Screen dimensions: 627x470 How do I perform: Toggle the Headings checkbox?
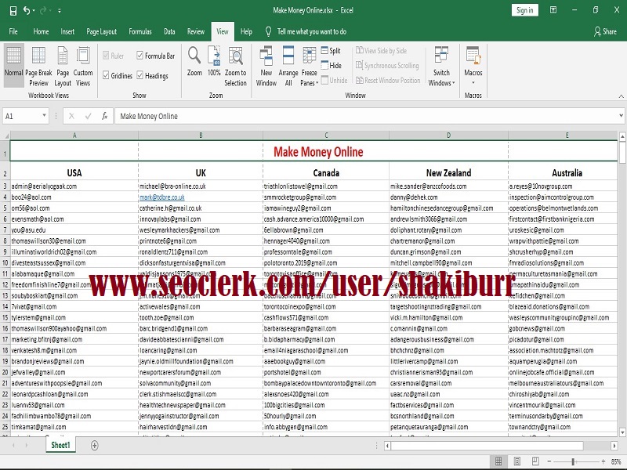pos(140,75)
